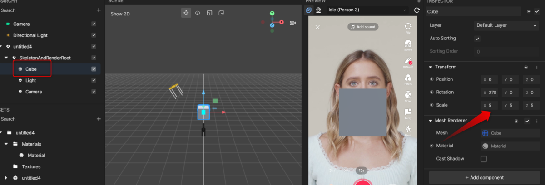Refresh the preview
This screenshot has width=545, height=185.
click(416, 10)
